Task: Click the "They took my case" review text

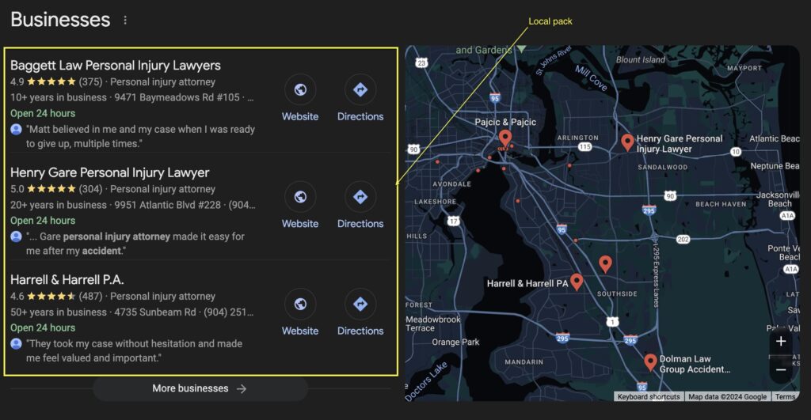Action: coord(134,350)
